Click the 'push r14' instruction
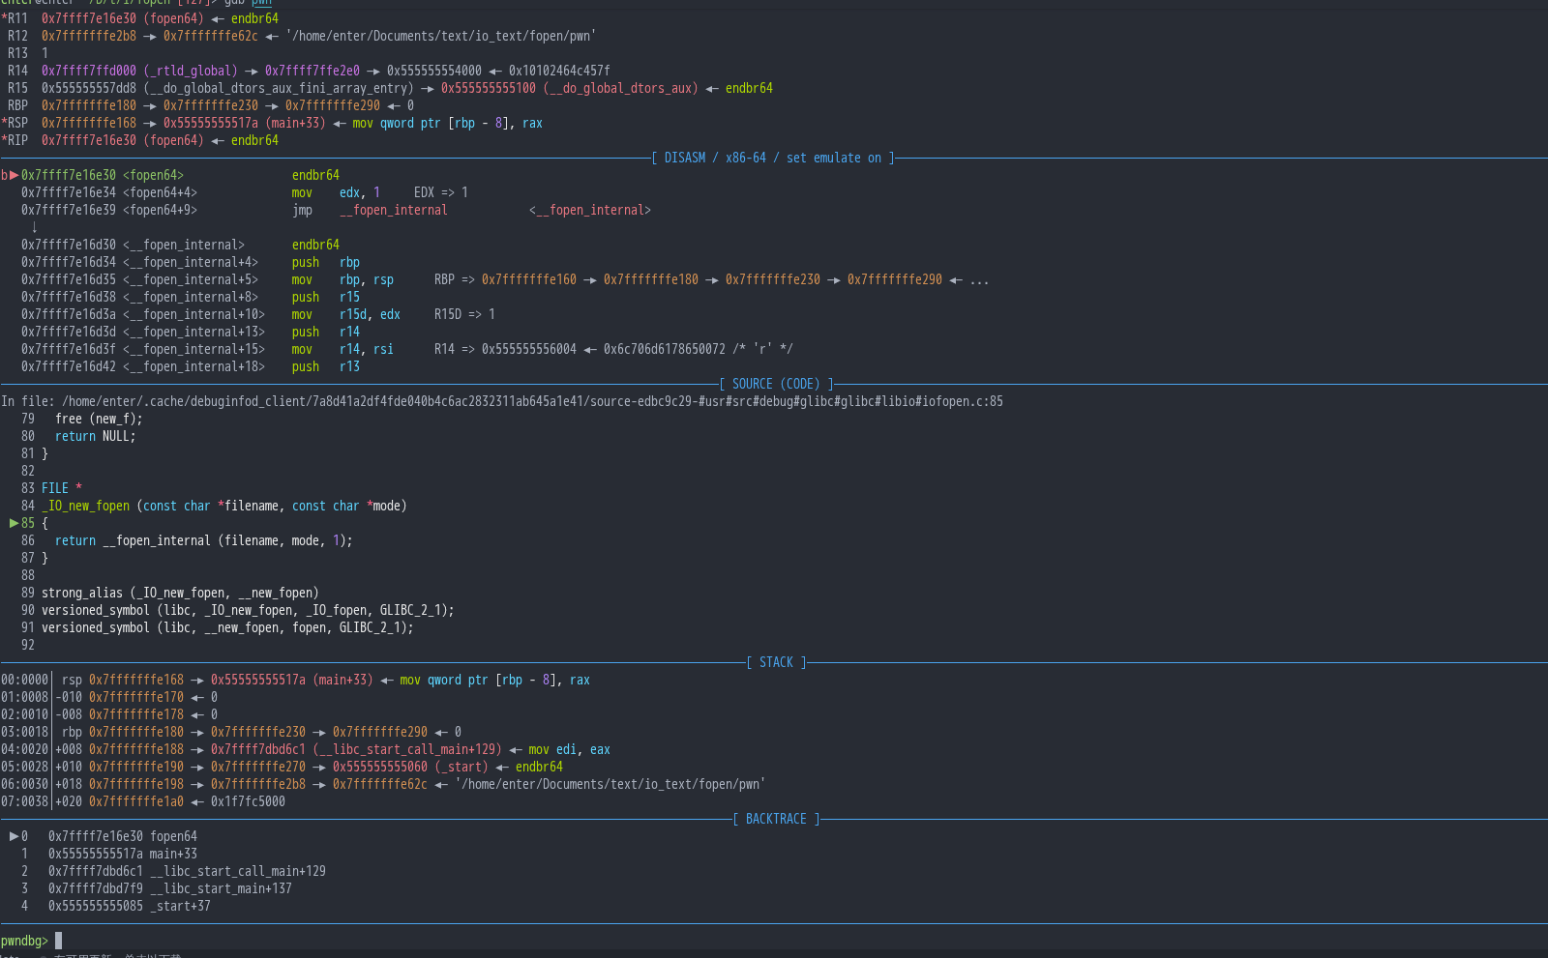1548x958 pixels. pyautogui.click(x=326, y=332)
